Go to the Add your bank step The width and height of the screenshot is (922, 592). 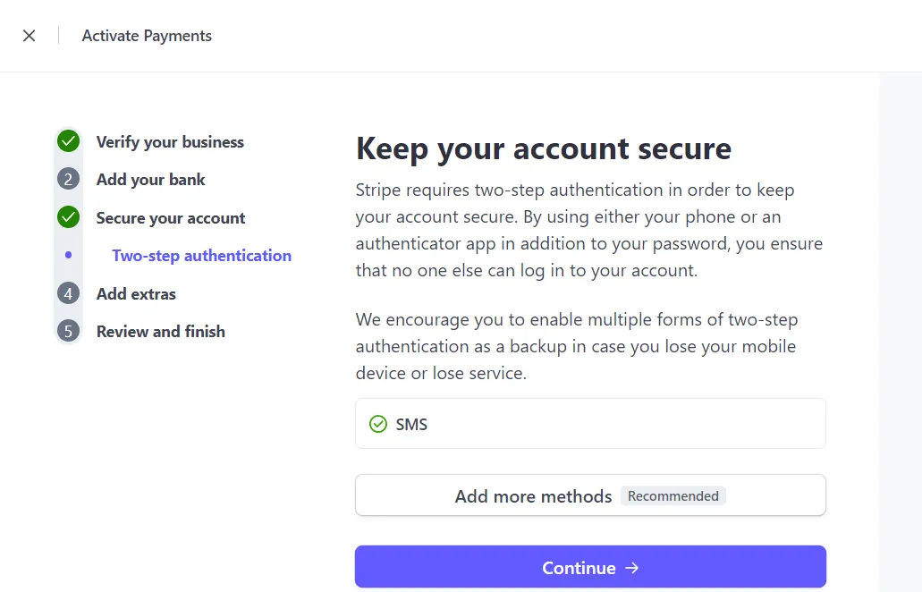150,180
